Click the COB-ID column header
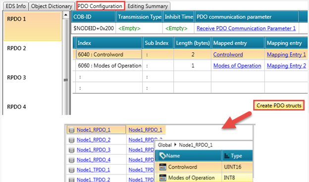This screenshot has width=309, height=182. pyautogui.click(x=94, y=17)
